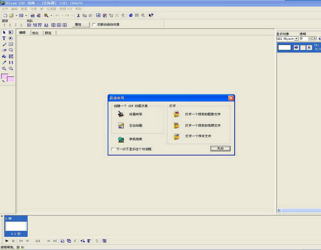Switch to the 优化 tab
Image resolution: width=321 pixels, height=250 pixels.
point(35,33)
